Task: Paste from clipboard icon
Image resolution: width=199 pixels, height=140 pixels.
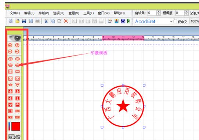Action: tap(59, 21)
